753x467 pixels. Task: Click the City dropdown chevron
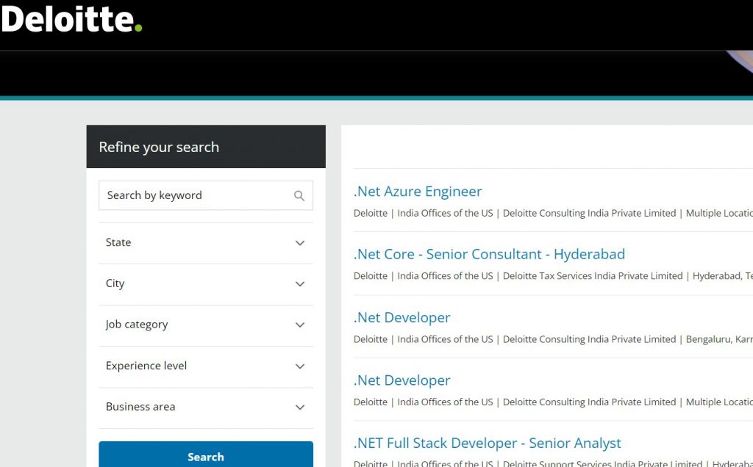pyautogui.click(x=300, y=283)
